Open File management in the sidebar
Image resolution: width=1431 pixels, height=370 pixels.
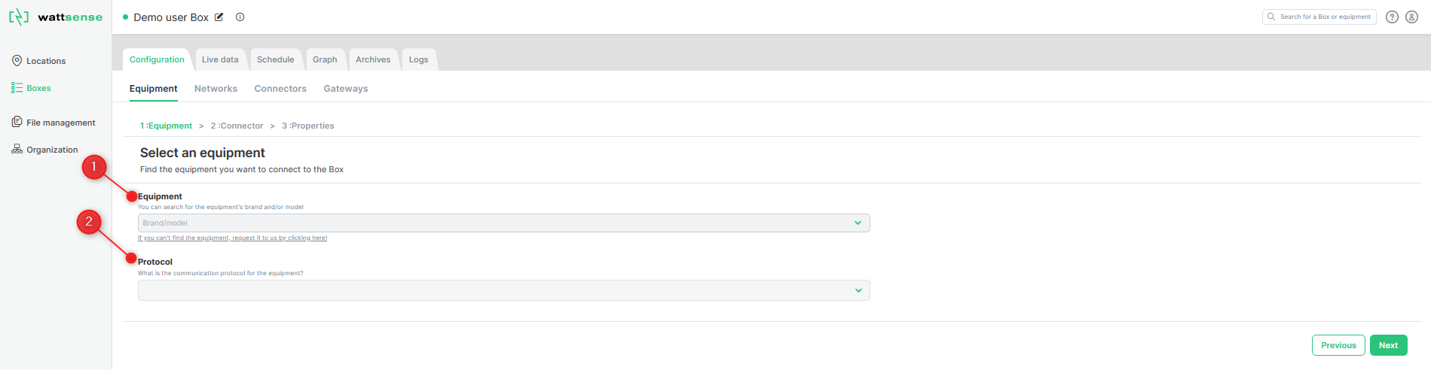point(54,123)
